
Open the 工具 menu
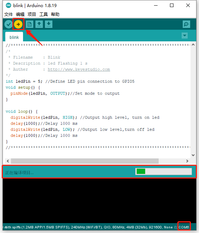coord(44,14)
